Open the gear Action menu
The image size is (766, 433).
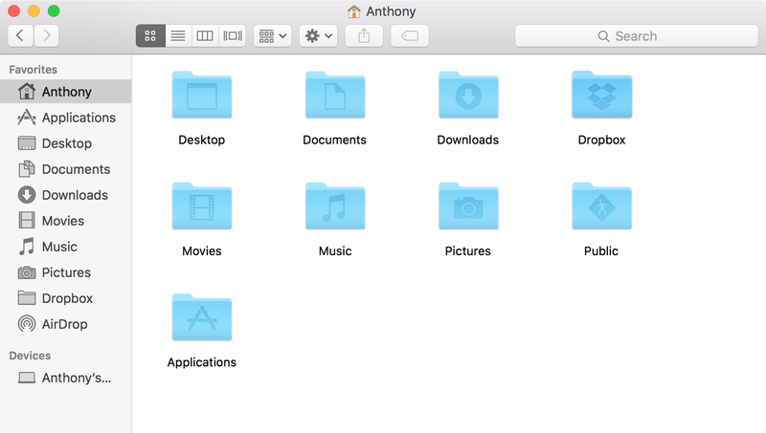pyautogui.click(x=319, y=35)
